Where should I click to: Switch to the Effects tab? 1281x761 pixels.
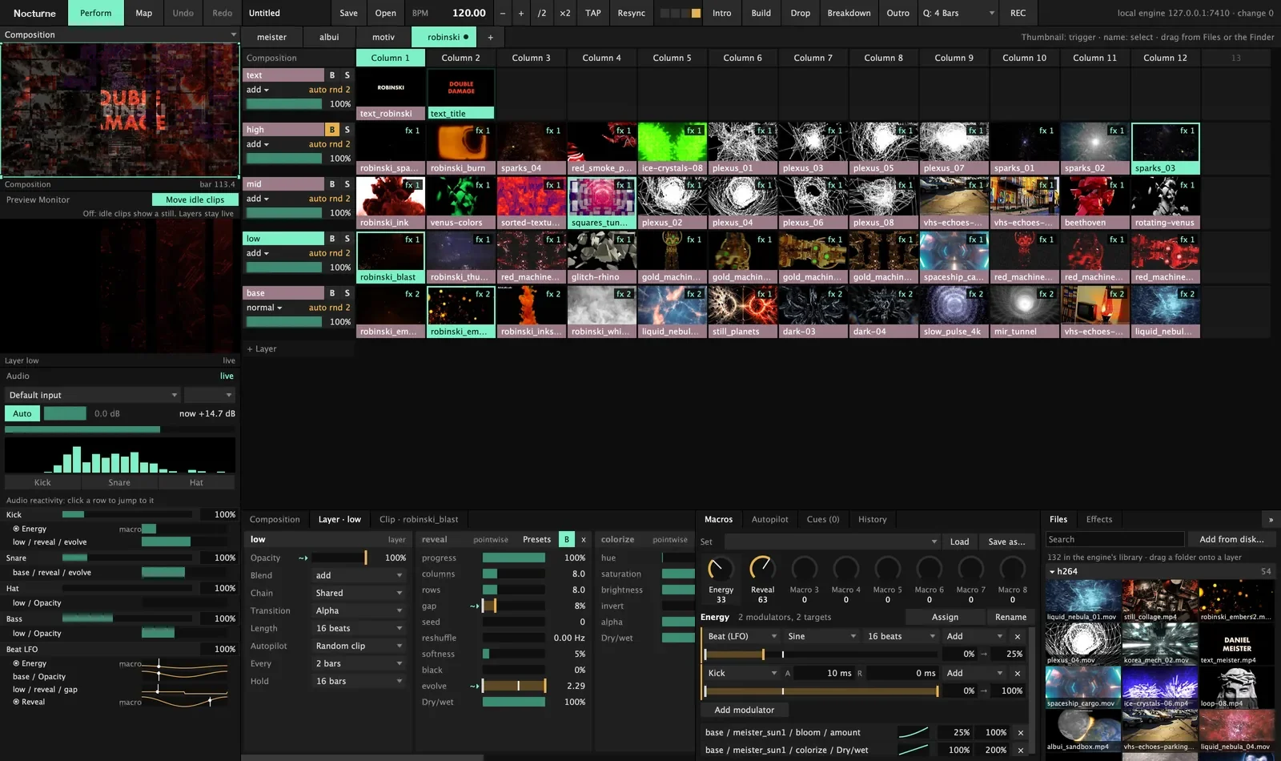tap(1099, 519)
